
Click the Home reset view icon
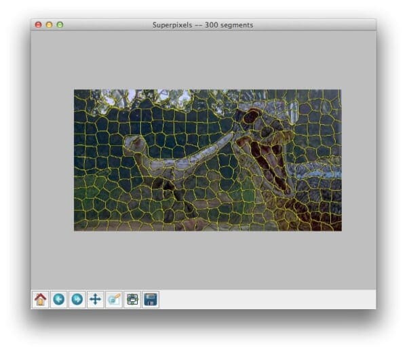tap(40, 299)
